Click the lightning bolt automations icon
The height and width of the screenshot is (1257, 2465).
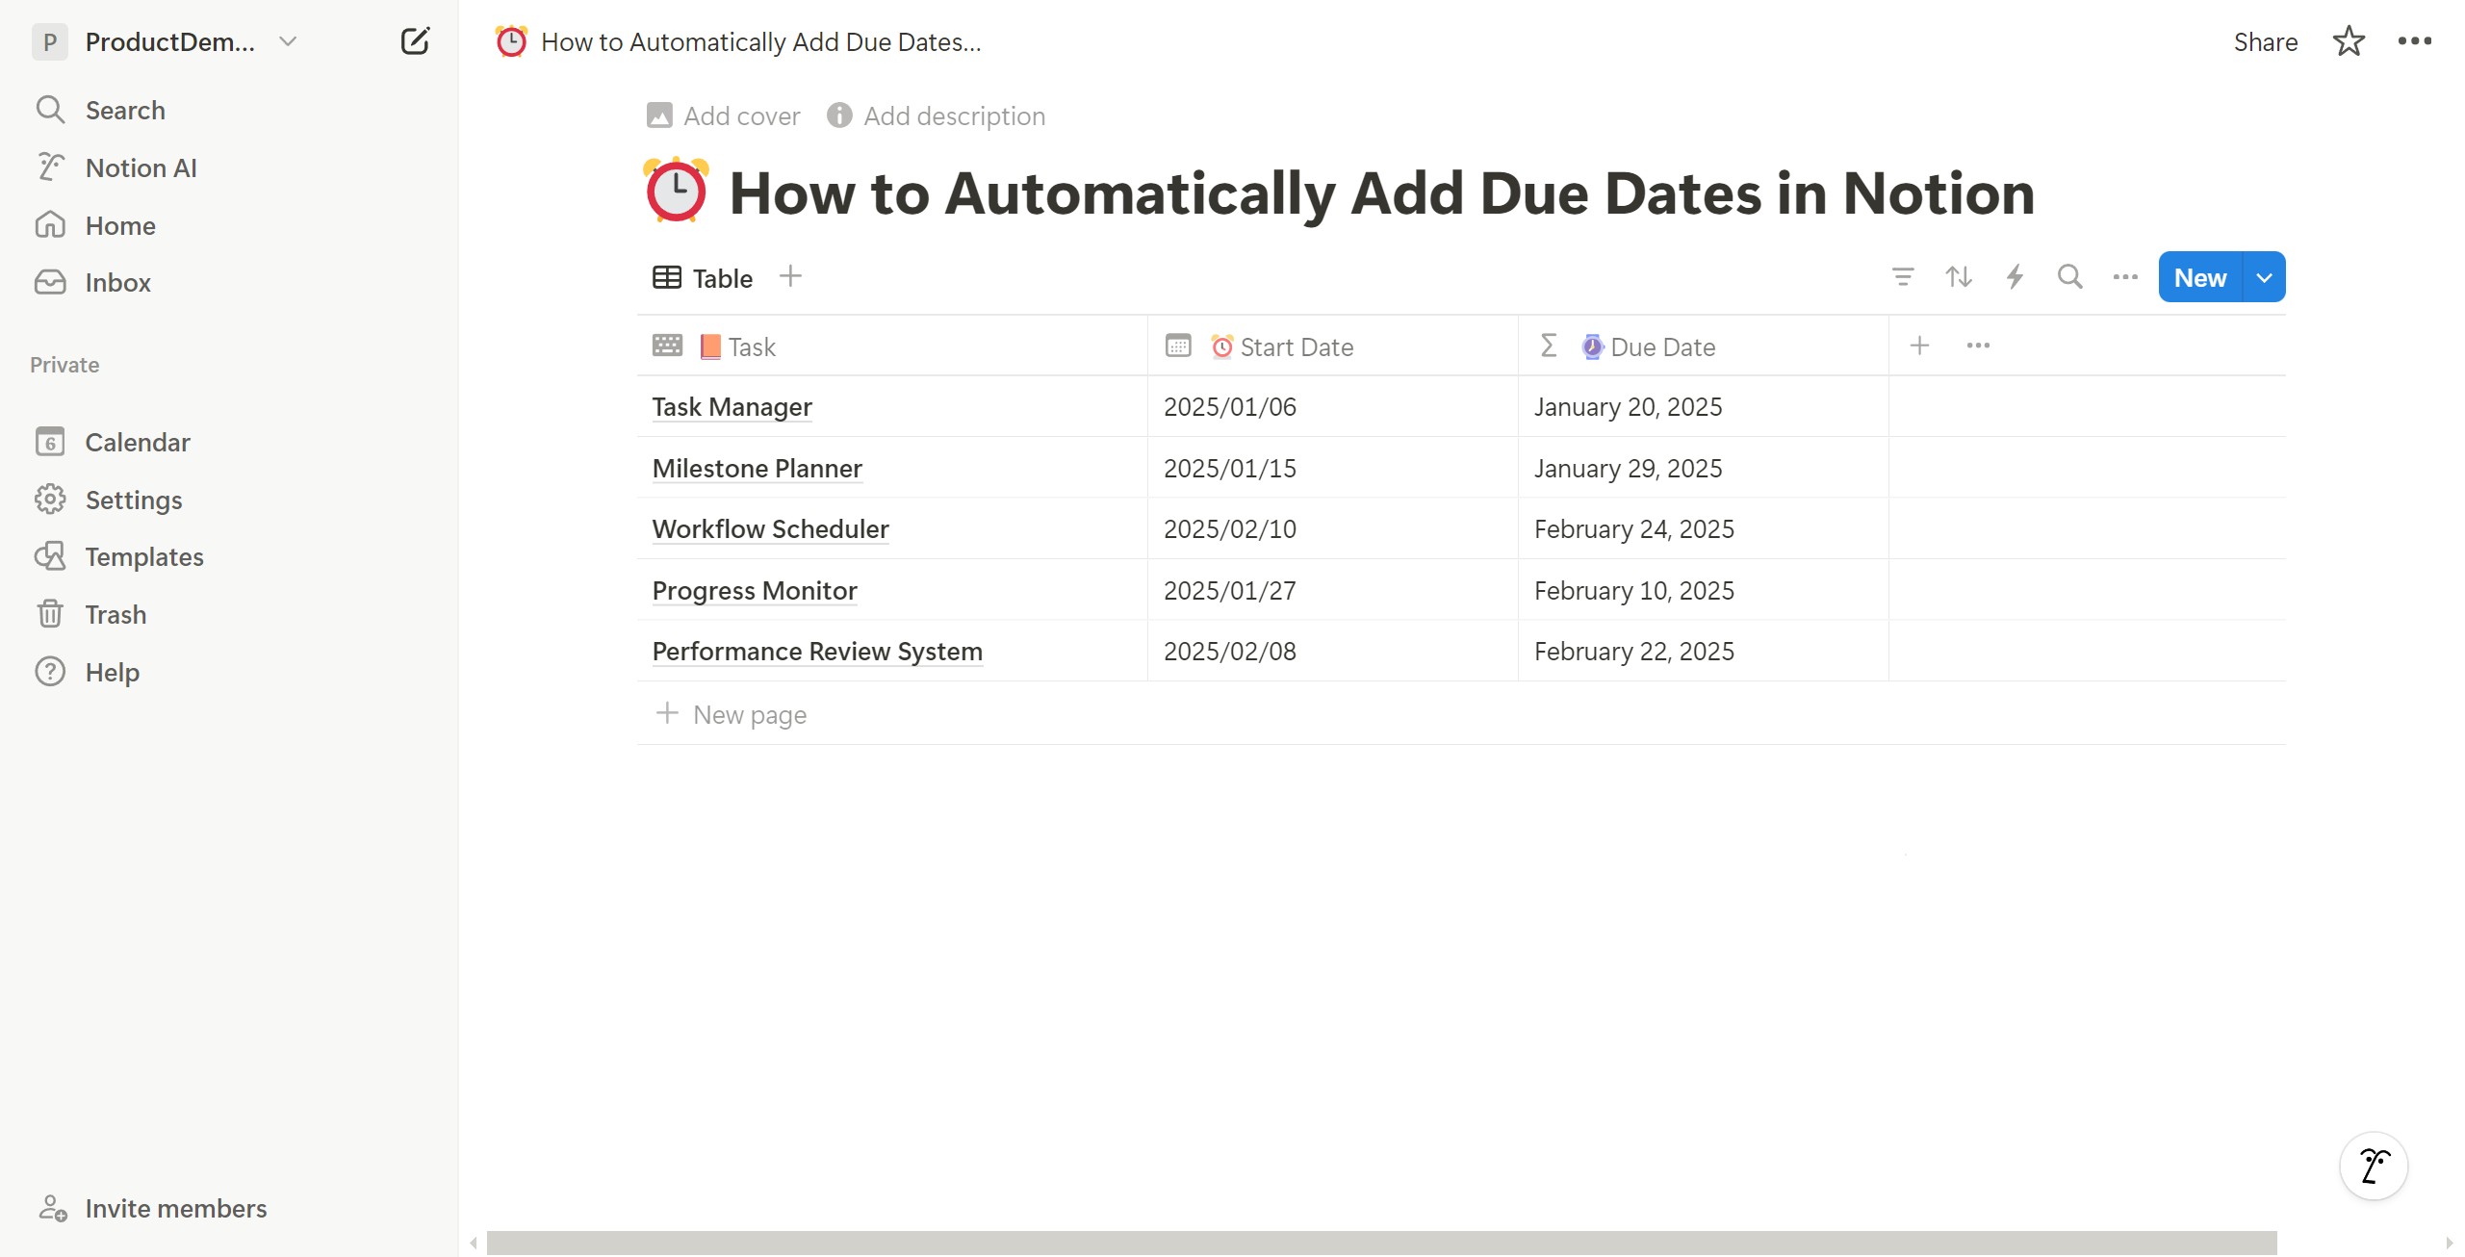coord(2014,277)
